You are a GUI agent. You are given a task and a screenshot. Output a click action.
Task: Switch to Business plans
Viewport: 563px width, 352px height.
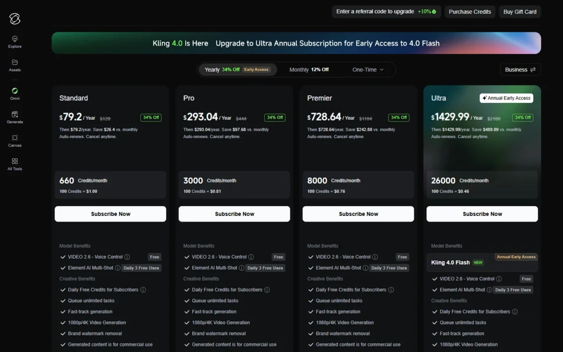[520, 69]
